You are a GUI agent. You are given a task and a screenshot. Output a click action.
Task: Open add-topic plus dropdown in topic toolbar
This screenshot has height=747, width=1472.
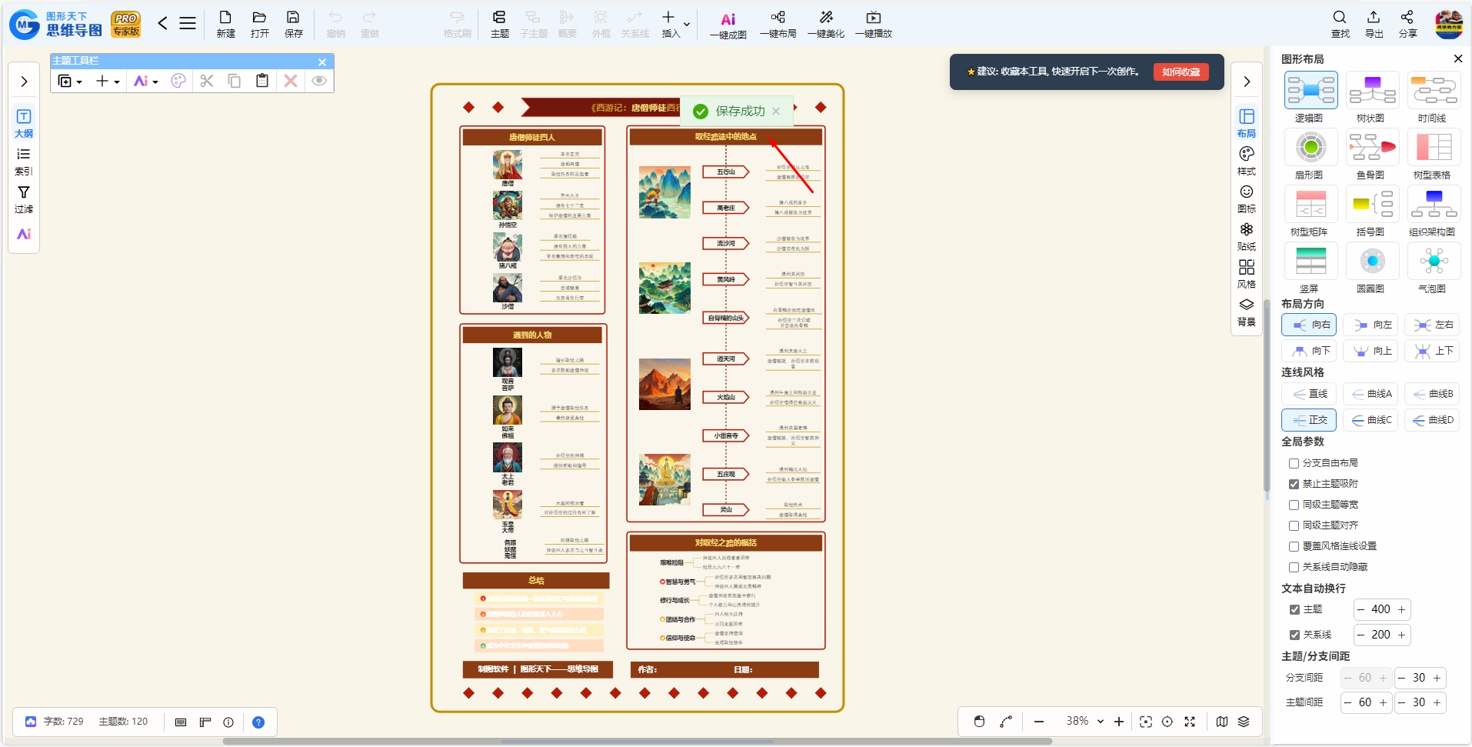pos(108,81)
